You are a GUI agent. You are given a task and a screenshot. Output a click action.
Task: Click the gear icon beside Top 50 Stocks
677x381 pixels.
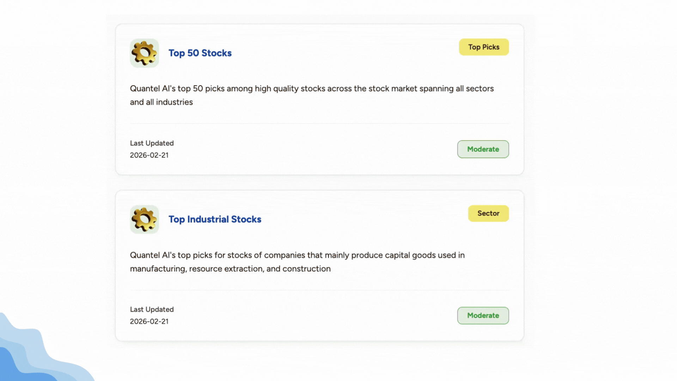click(144, 53)
